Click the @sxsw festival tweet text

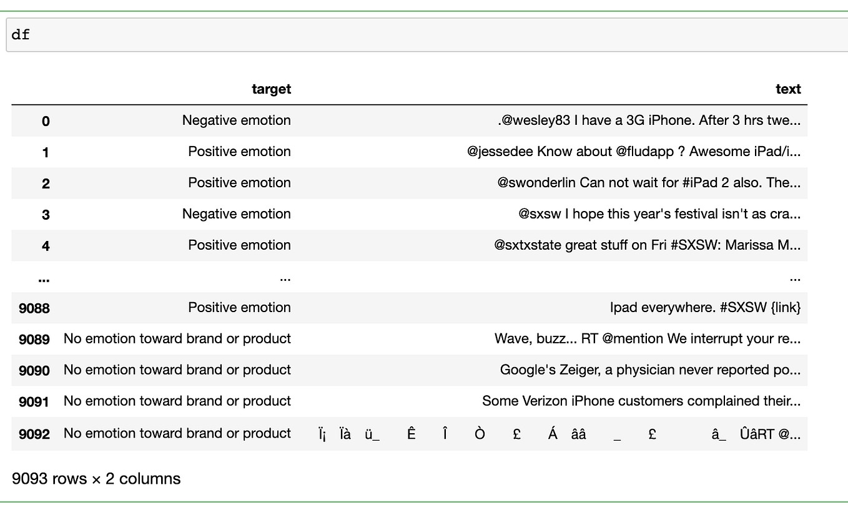click(x=659, y=214)
